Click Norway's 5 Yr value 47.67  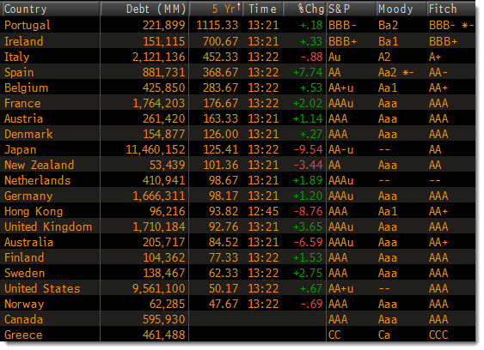point(224,304)
